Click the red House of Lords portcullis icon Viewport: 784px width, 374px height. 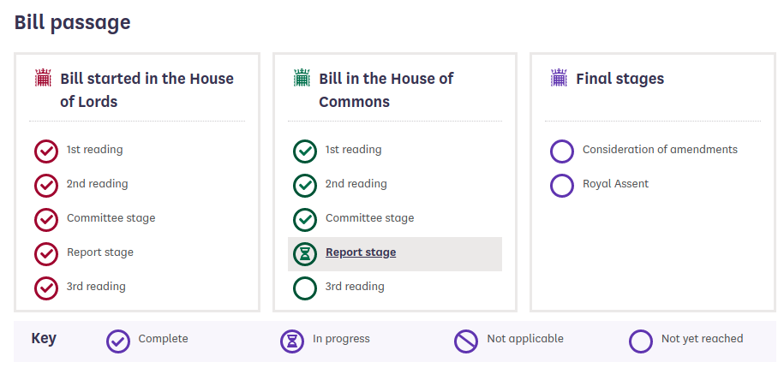[43, 78]
